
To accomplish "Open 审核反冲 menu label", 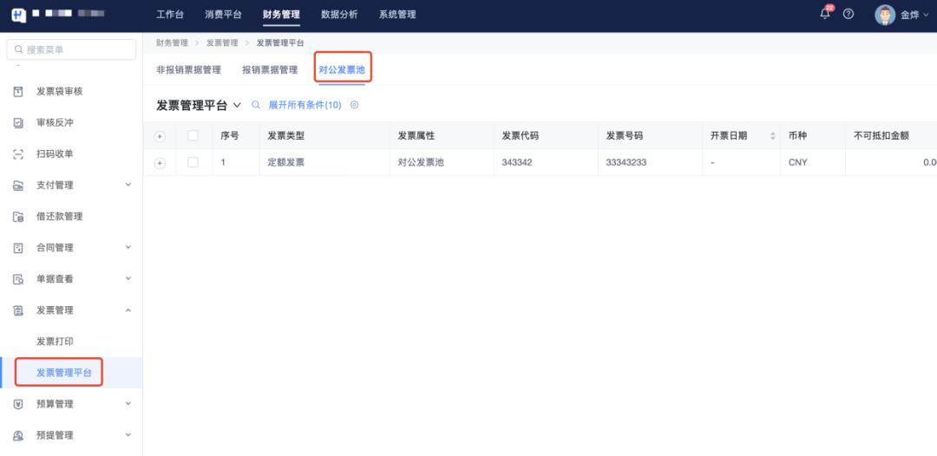I will [x=55, y=122].
